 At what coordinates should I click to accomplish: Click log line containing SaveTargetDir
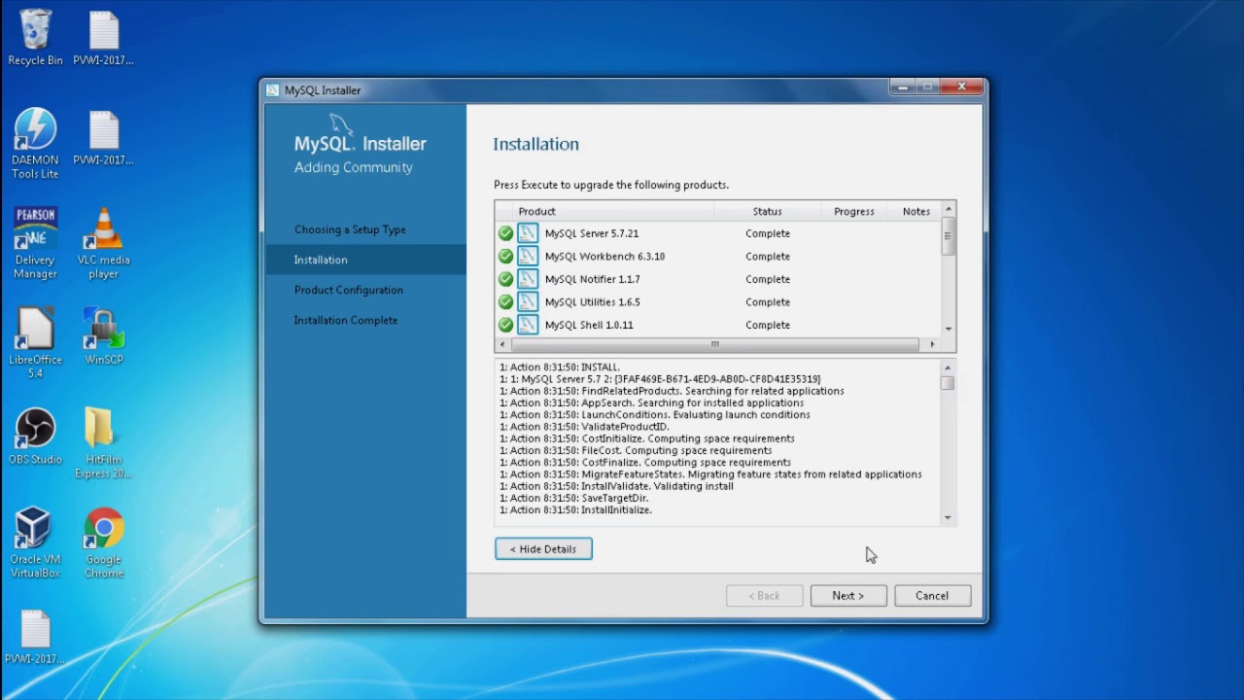[x=574, y=498]
